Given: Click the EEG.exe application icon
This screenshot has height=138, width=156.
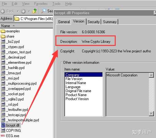Looking at the screenshot, I should point(3,136).
